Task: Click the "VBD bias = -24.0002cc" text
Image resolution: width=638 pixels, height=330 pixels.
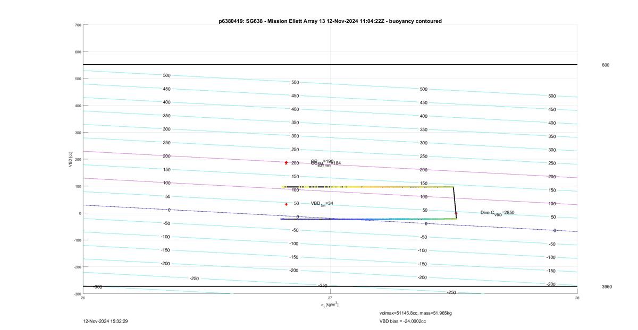Action: [402, 321]
